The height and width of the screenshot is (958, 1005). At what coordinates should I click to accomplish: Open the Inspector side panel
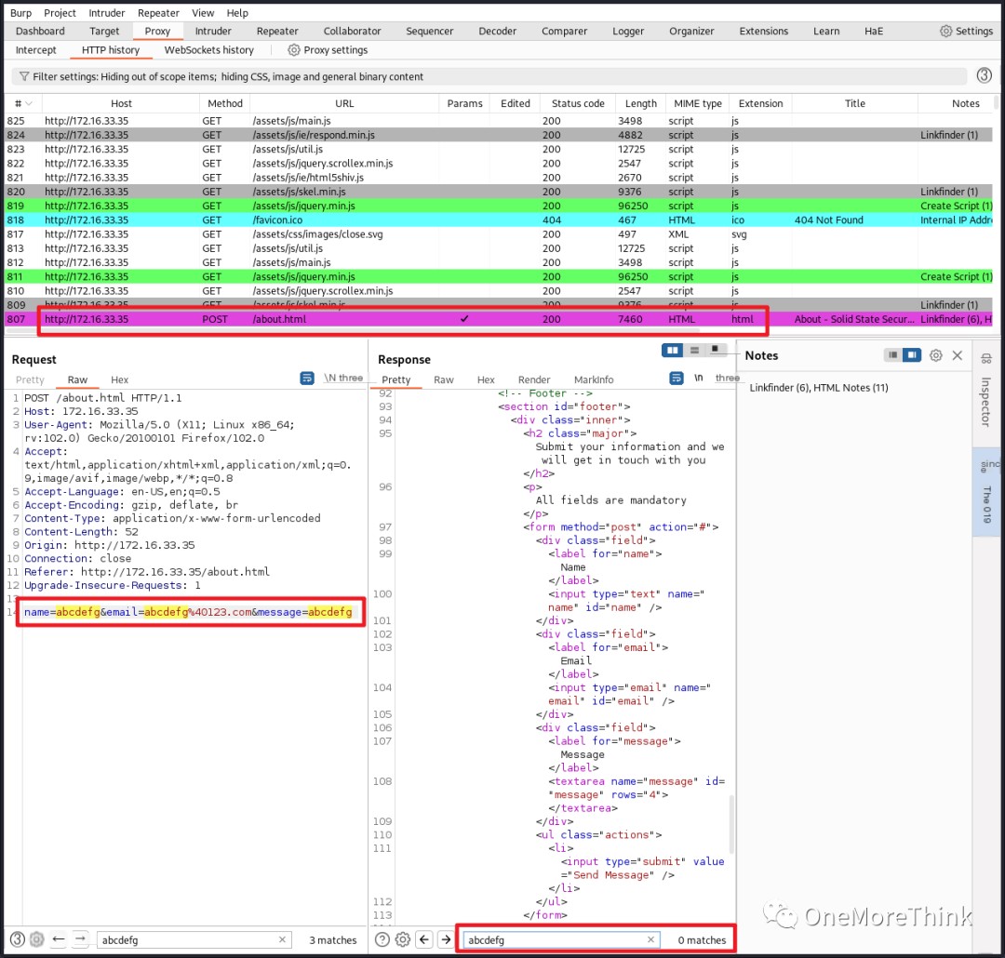985,391
